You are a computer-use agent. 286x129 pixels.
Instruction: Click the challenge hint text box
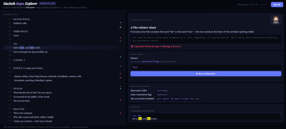coord(206,39)
